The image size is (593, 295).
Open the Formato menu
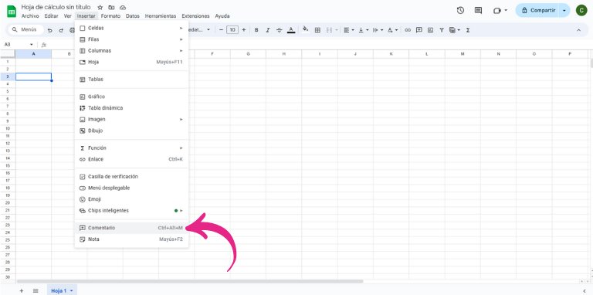point(111,16)
